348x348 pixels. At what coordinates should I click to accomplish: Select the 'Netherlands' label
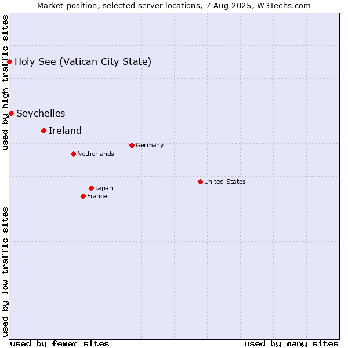click(96, 154)
